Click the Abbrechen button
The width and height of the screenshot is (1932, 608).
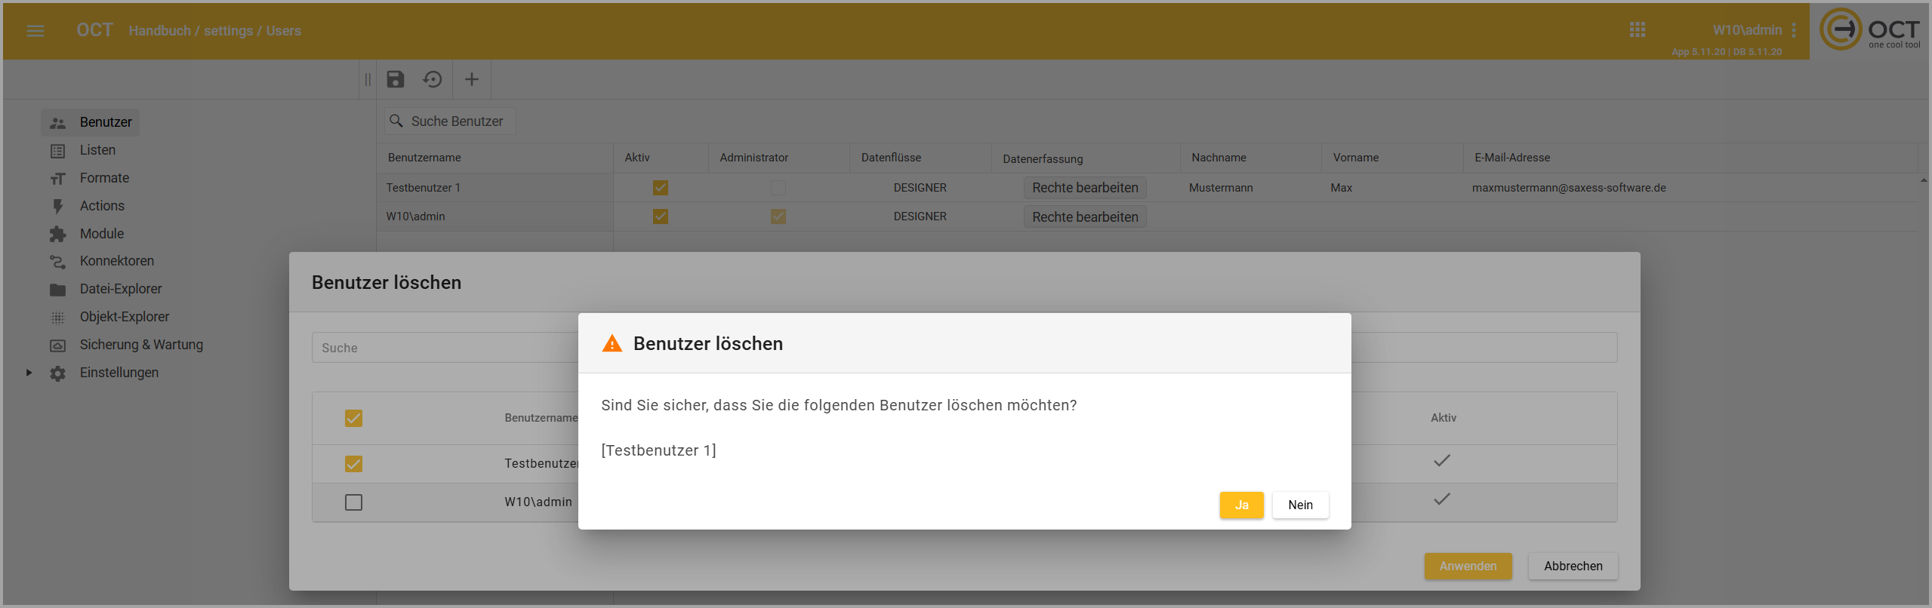coord(1573,567)
